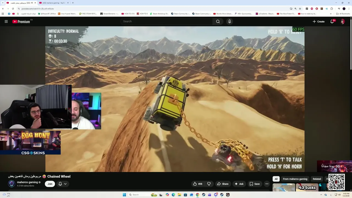Start voice search with microphone icon

click(x=229, y=21)
